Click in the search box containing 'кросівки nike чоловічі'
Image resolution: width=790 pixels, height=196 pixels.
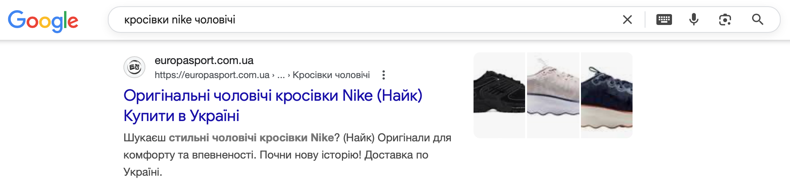tap(352, 20)
